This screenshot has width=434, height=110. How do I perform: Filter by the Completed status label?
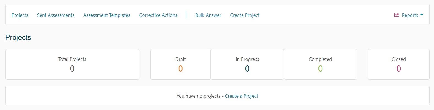[x=320, y=59]
